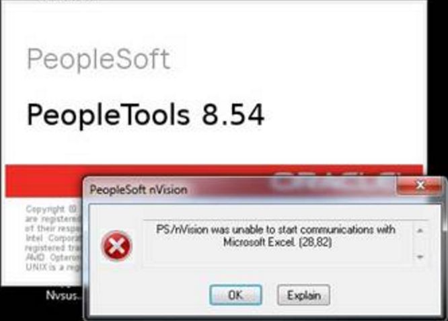
Task: Open the Explain details for the error
Action: 303,295
